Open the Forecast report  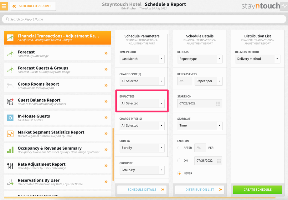[57, 54]
